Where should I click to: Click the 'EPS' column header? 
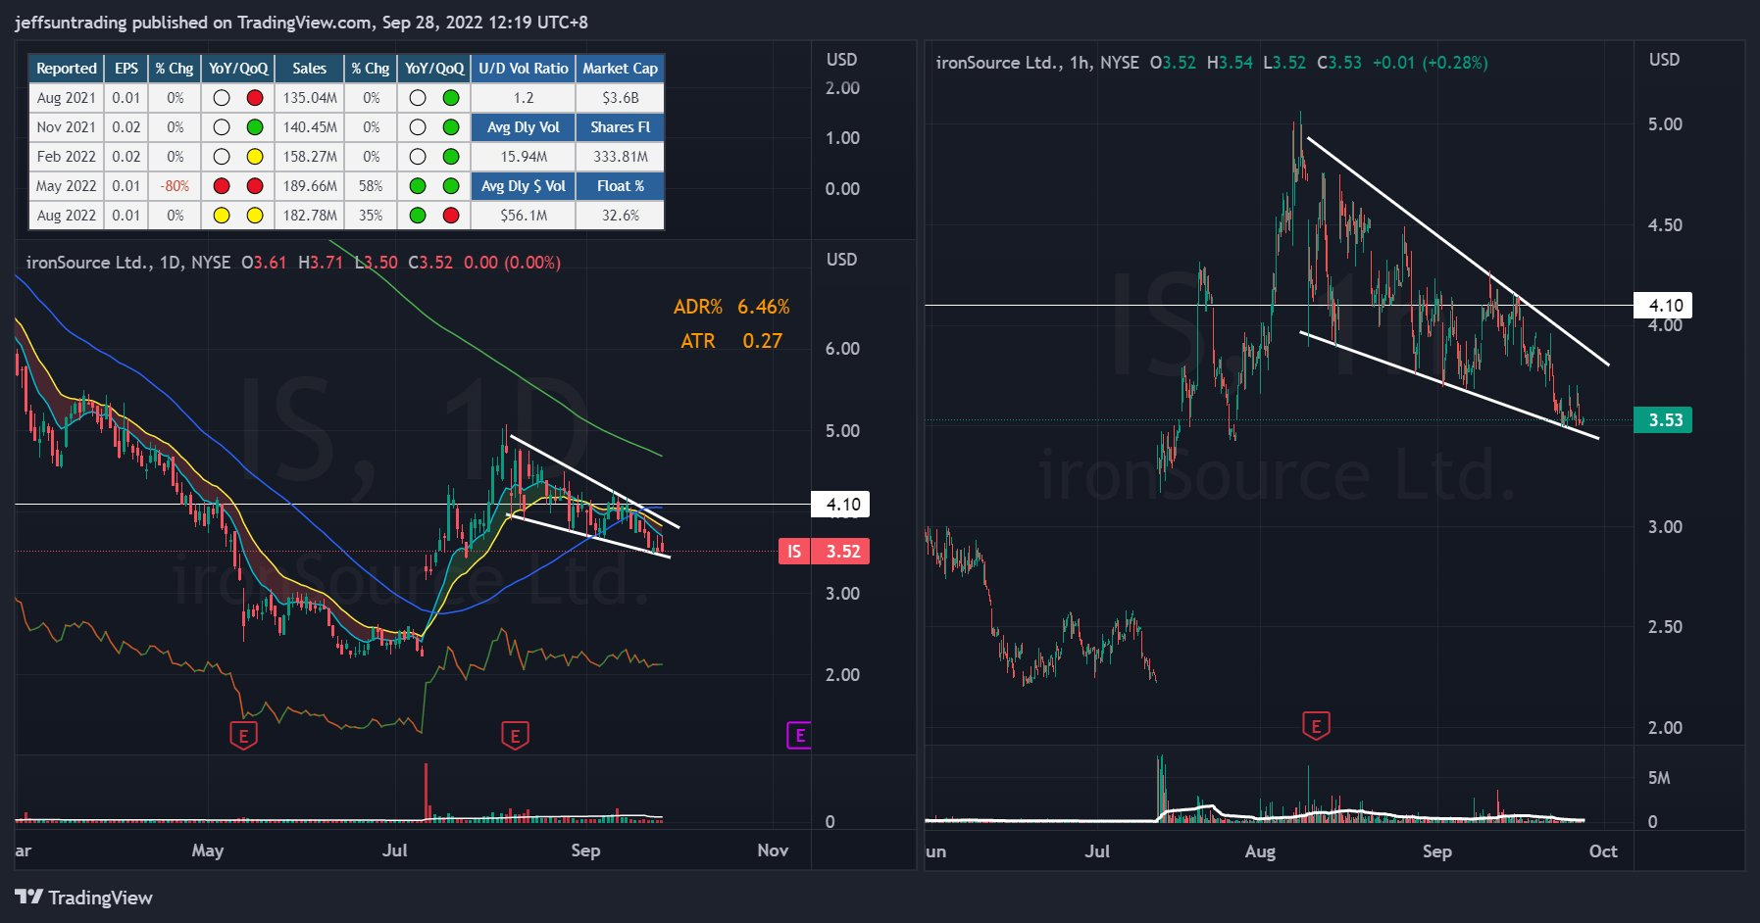[x=126, y=69]
